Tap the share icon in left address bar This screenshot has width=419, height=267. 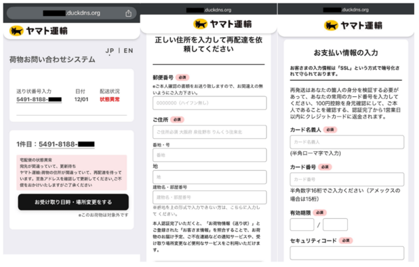128,13
